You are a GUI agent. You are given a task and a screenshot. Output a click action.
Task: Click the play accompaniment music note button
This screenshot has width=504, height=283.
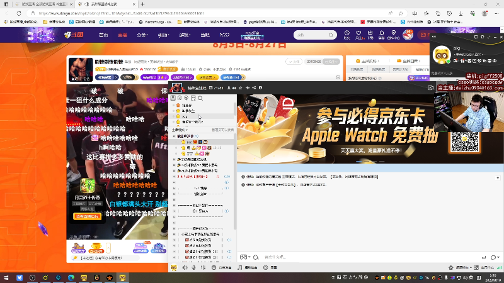tap(248, 267)
